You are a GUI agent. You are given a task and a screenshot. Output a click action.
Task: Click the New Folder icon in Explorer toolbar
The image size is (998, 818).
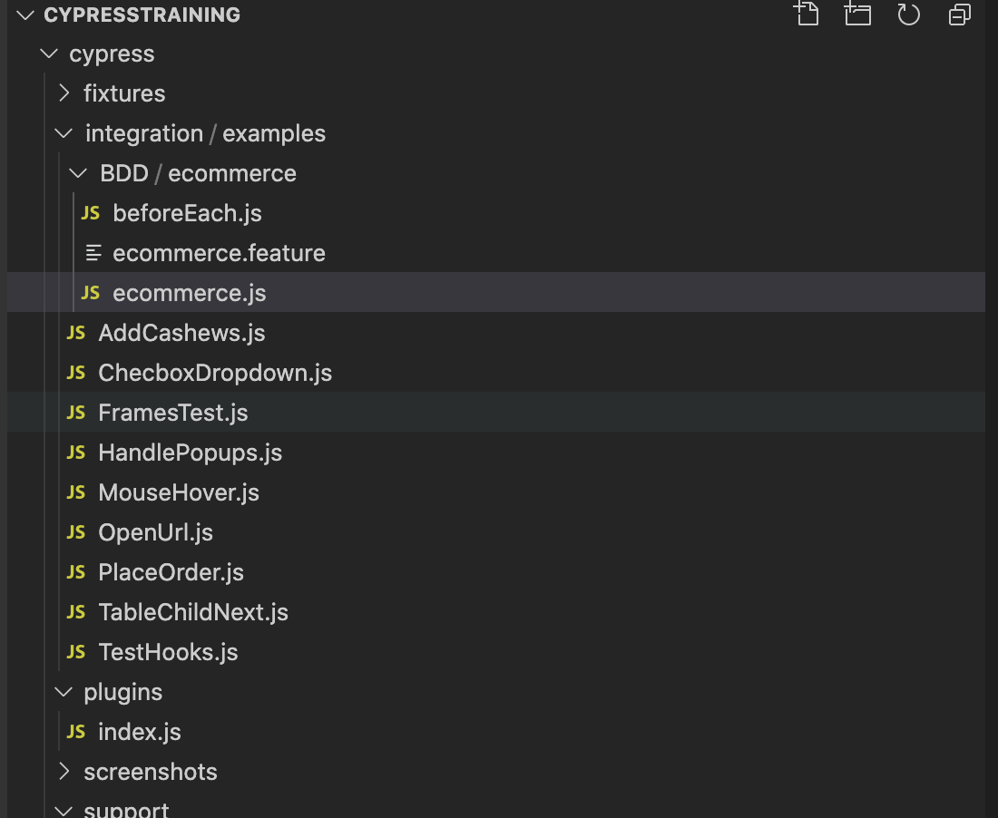click(857, 15)
